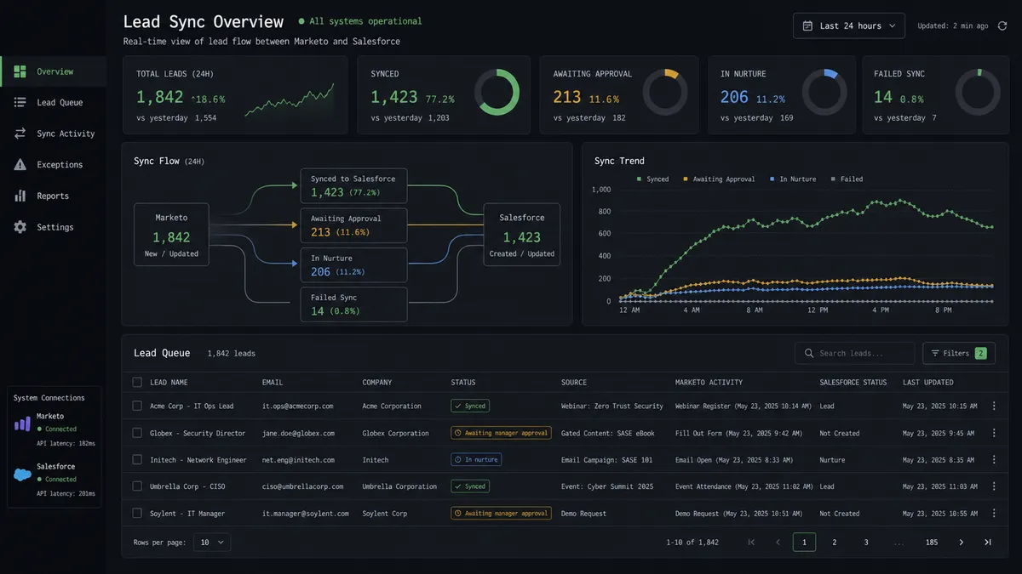Check the Soylent - IT Manager row
This screenshot has width=1022, height=574.
137,514
